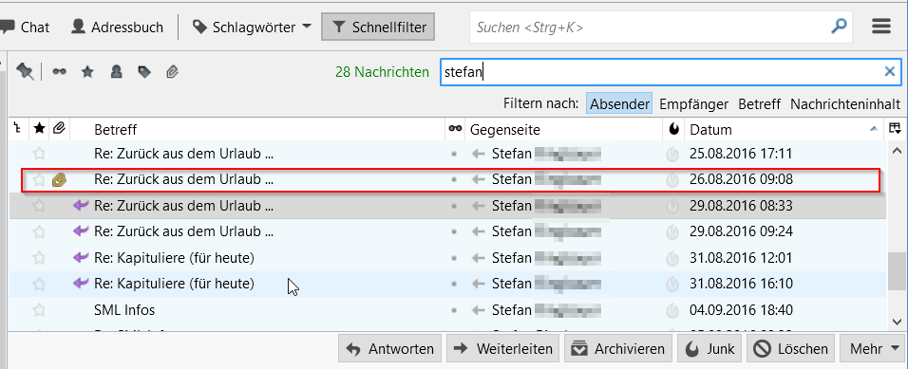Open the column picker icon in header

coord(895,129)
